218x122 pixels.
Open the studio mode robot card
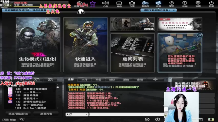point(180,53)
